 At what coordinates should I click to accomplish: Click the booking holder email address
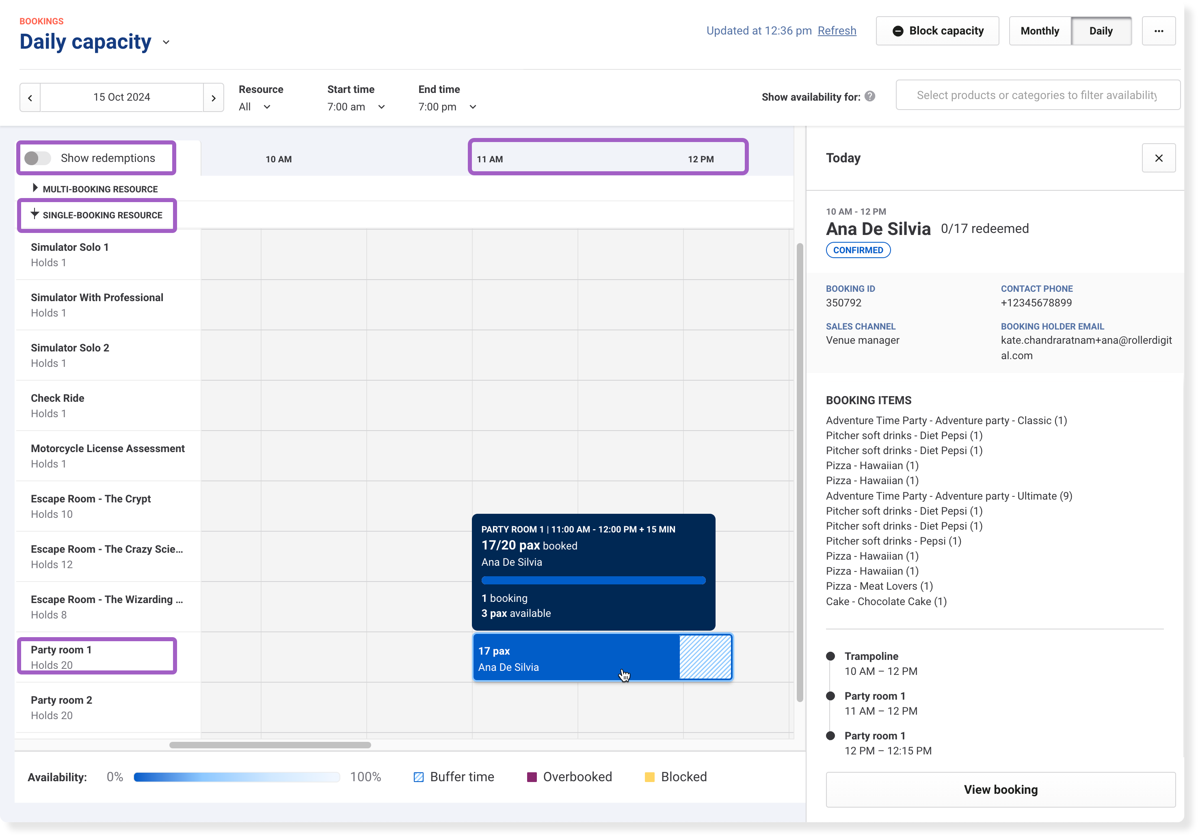click(x=1086, y=348)
